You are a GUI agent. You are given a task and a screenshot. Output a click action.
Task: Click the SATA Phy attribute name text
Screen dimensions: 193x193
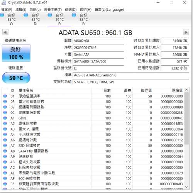(x=33, y=151)
